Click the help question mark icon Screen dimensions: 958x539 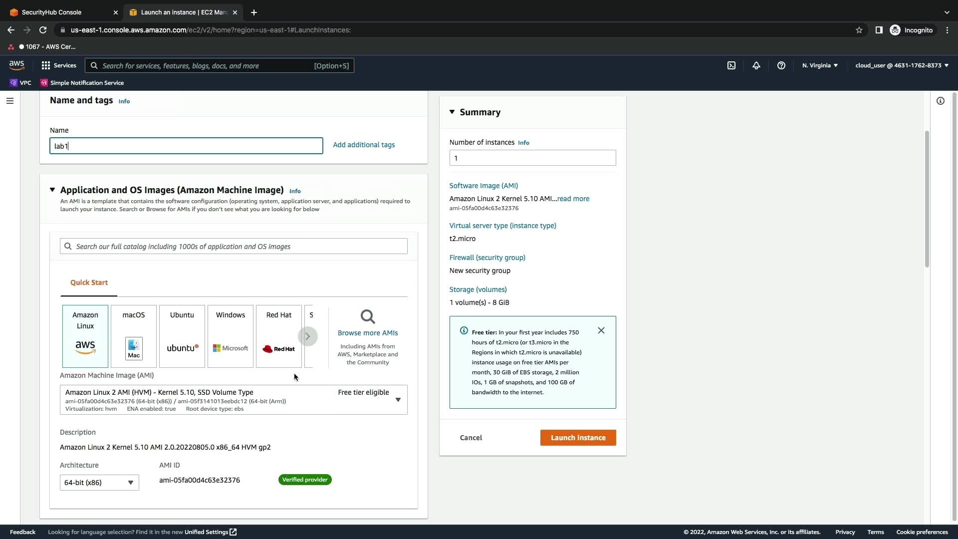(781, 65)
